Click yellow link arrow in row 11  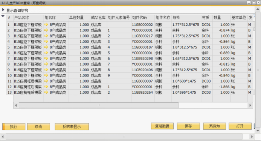click(46, 81)
